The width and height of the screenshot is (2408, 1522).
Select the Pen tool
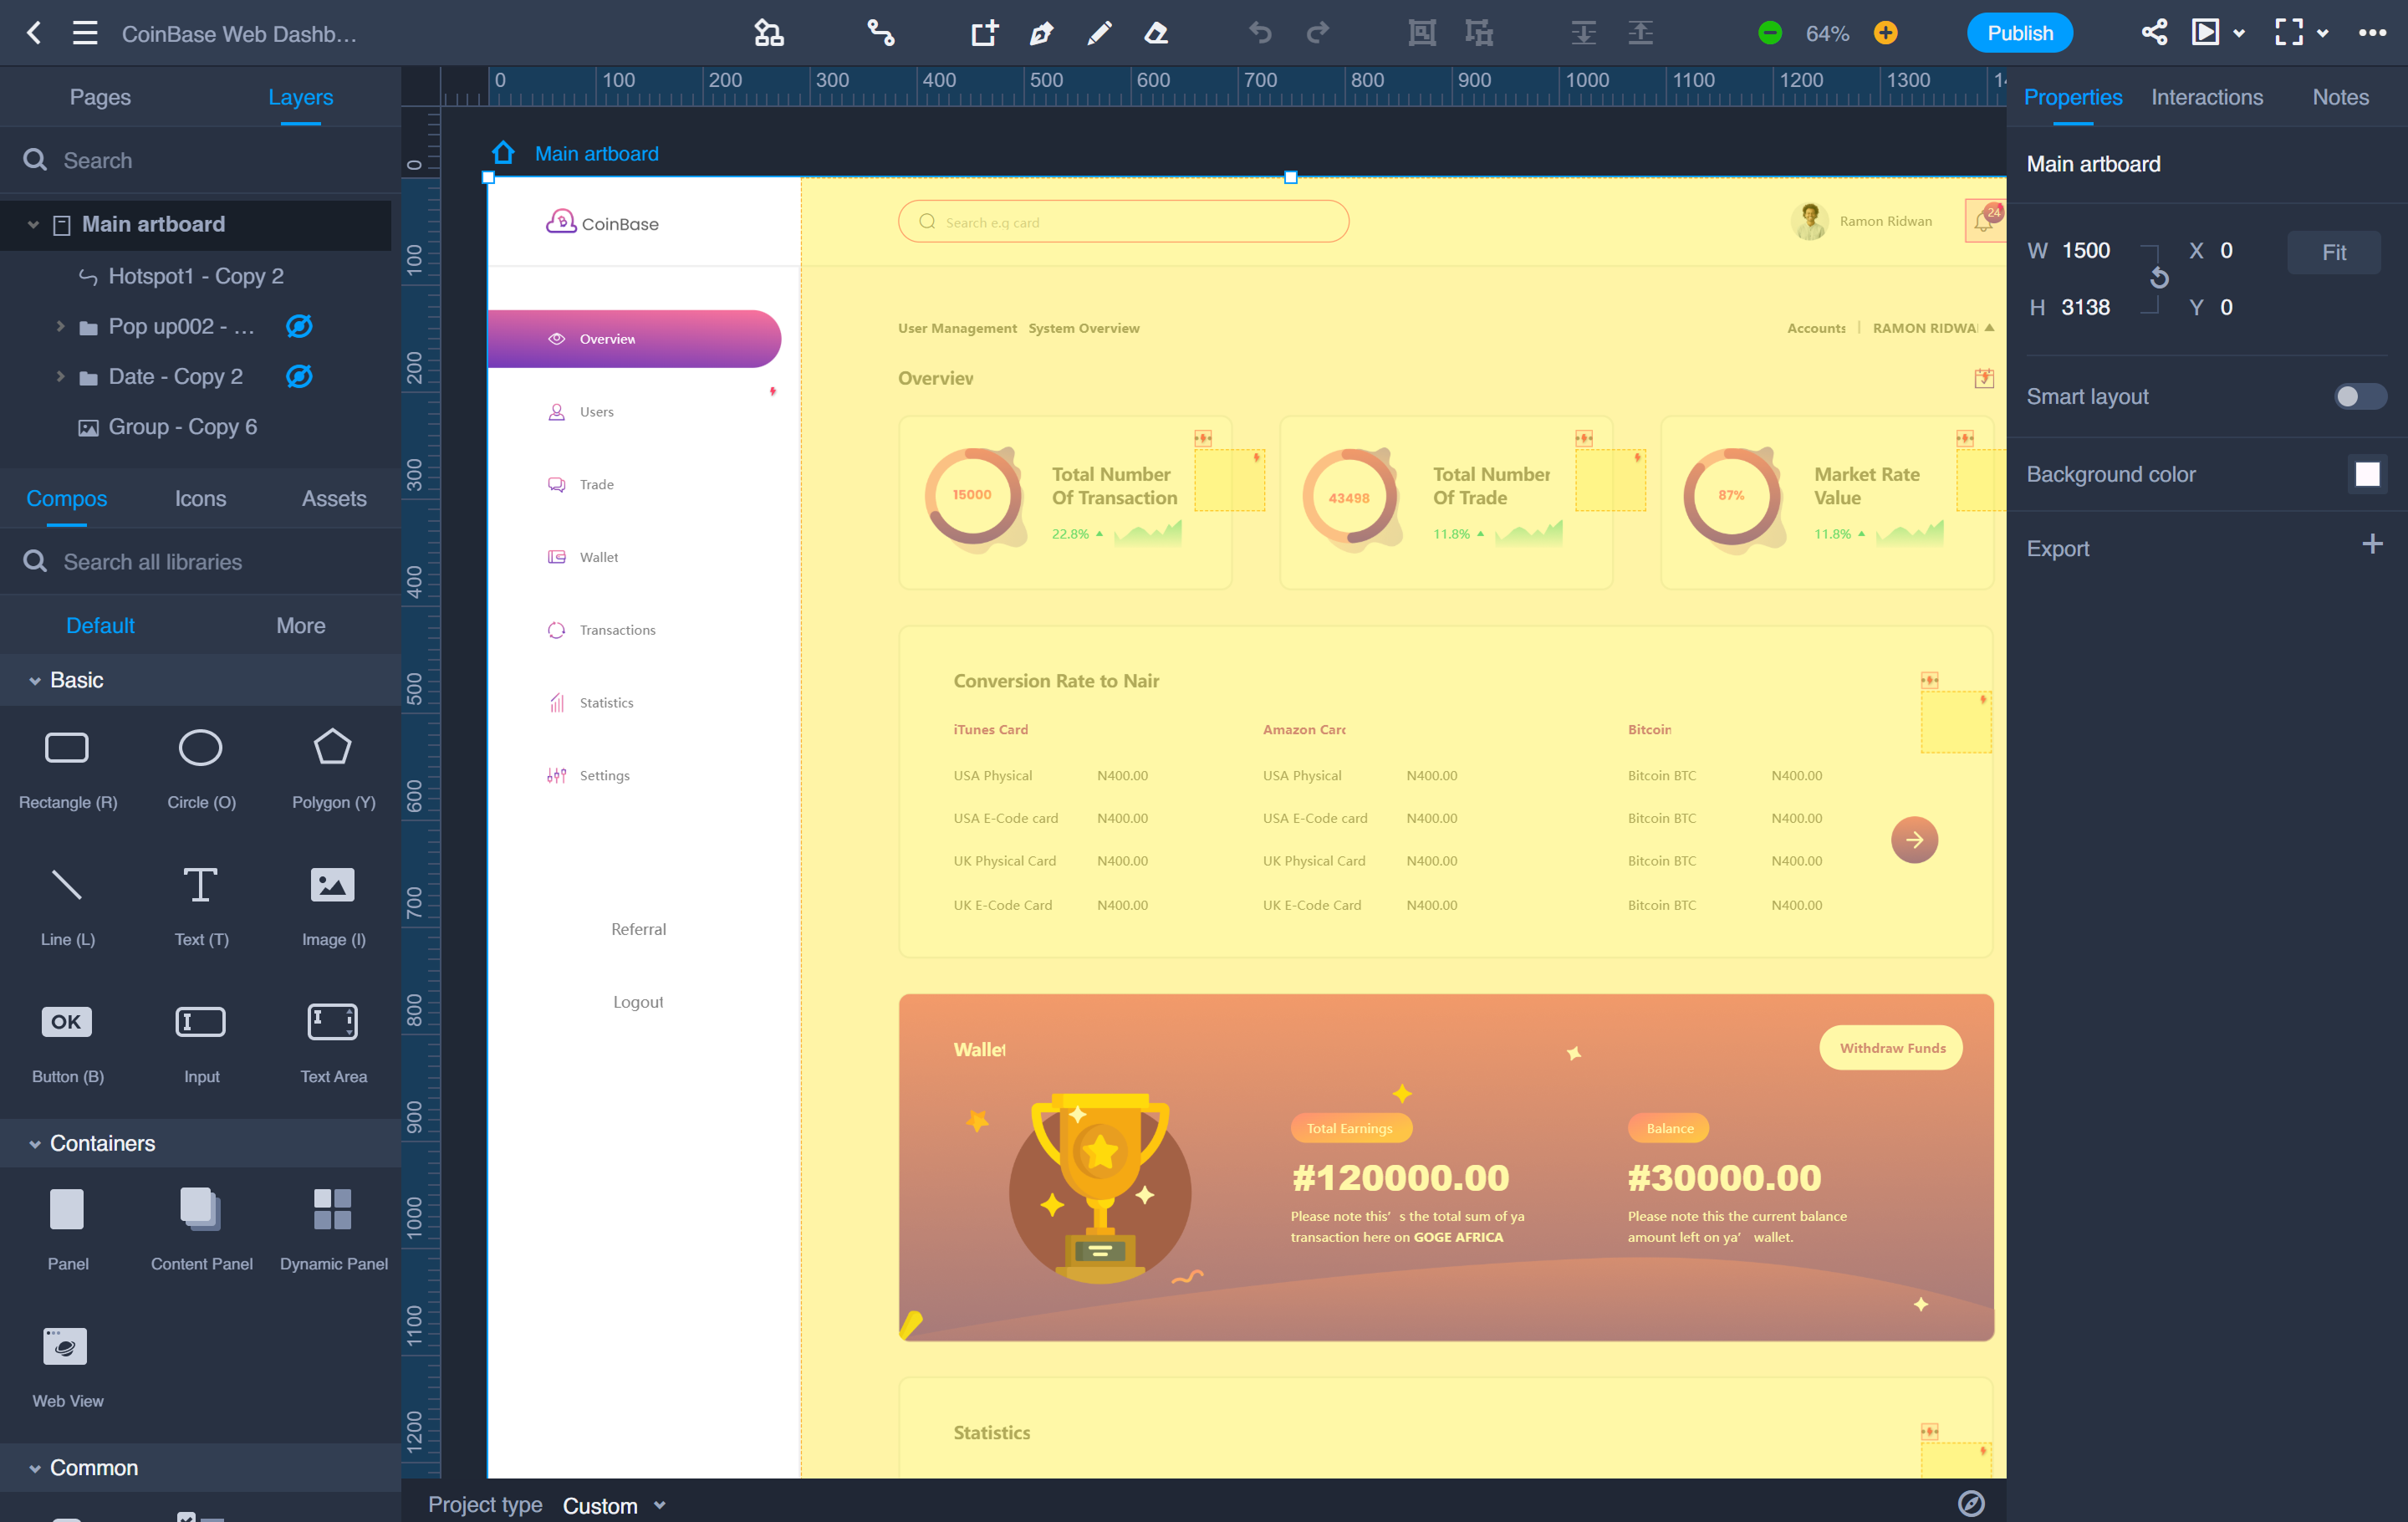(x=1041, y=33)
